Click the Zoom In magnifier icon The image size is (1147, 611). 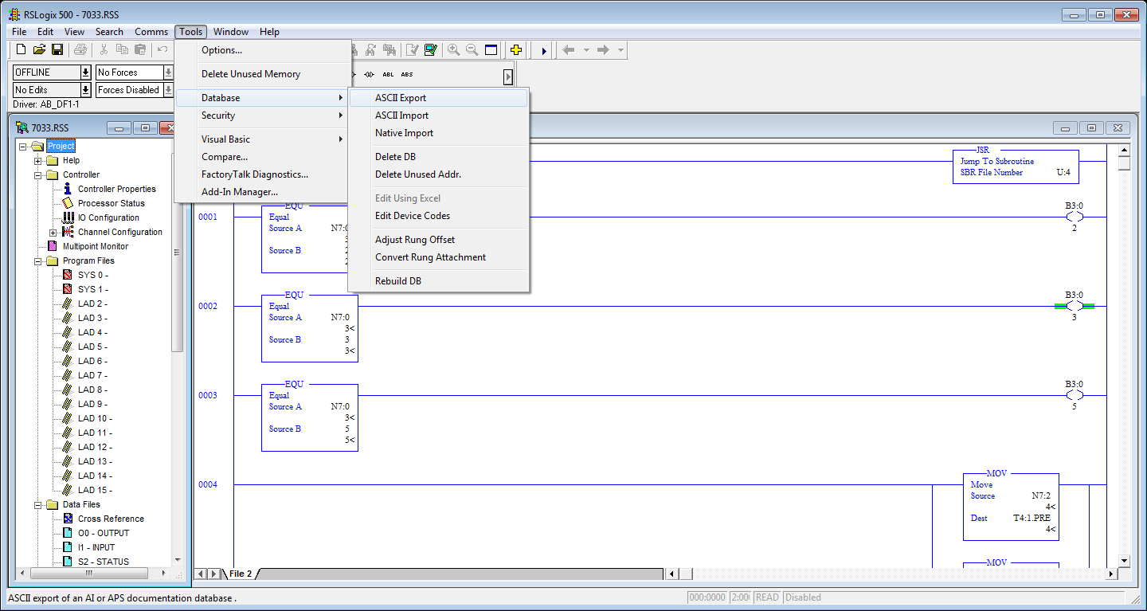pos(454,49)
